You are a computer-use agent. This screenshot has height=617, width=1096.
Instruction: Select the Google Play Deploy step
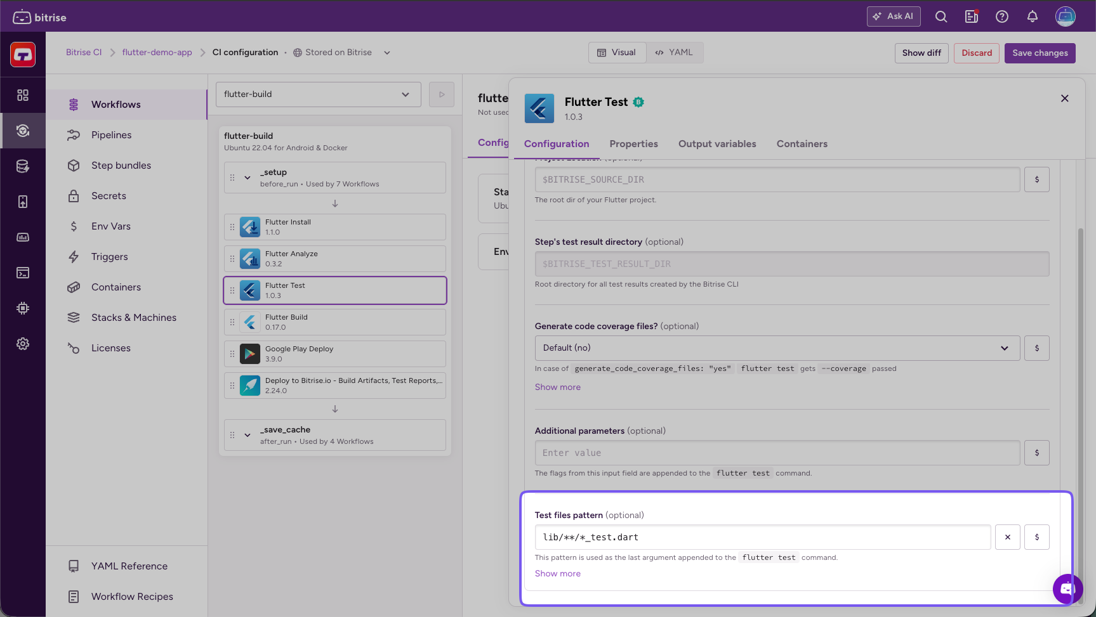coord(335,354)
